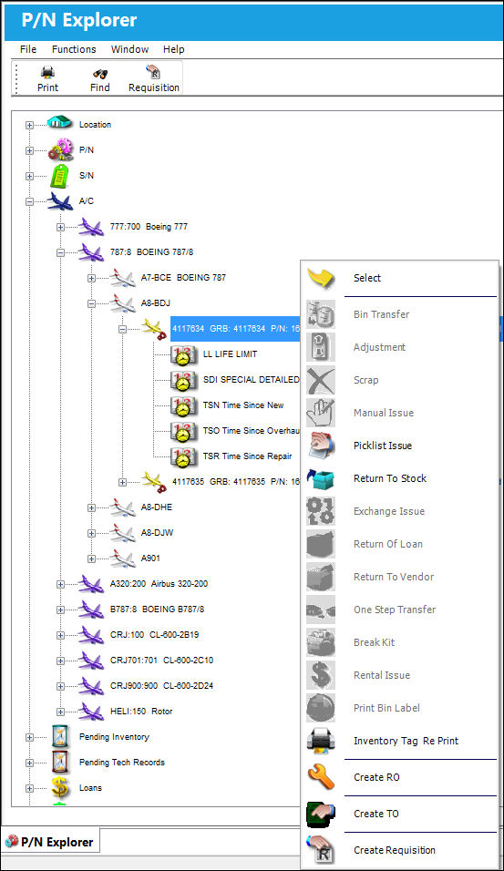Image resolution: width=504 pixels, height=871 pixels.
Task: Expand the Location tree node
Action: pos(29,125)
